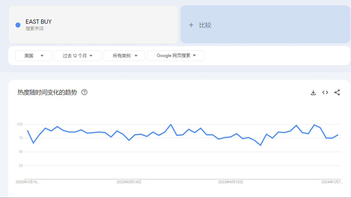Click the share icon on the chart
Image resolution: width=351 pixels, height=198 pixels.
337,93
